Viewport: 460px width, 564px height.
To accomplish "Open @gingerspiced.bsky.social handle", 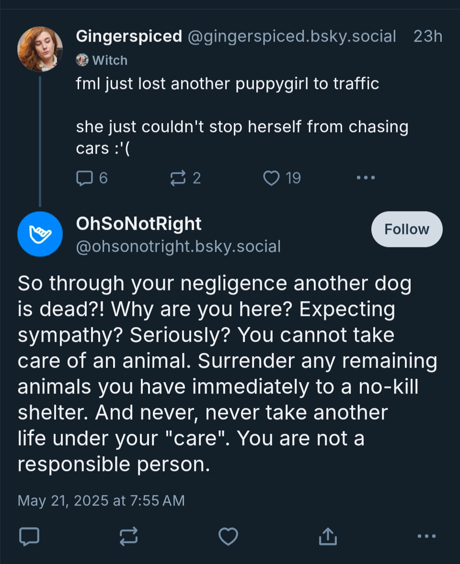I will (x=292, y=36).
